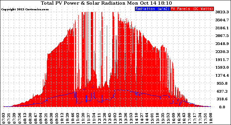
Task: Click the x-axis time label 12:28
Action: tap(104, 118)
